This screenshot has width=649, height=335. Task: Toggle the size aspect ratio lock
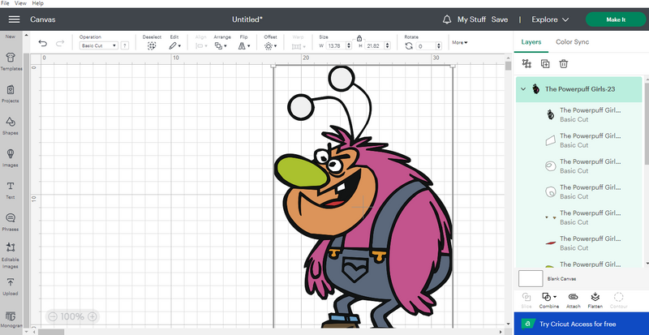point(359,37)
